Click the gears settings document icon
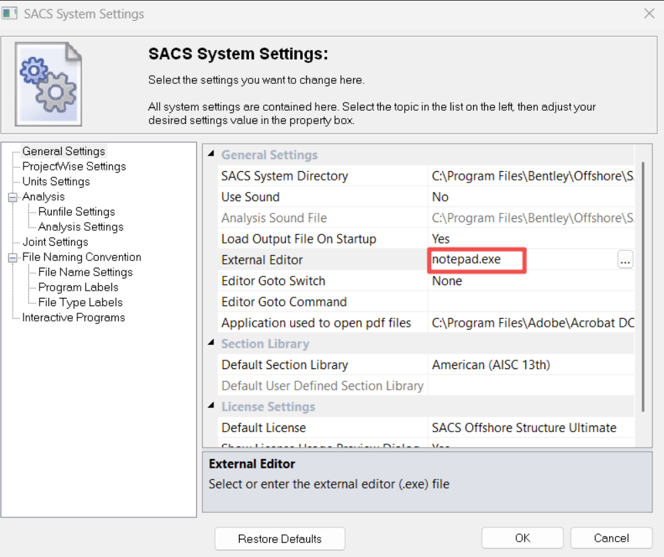The height and width of the screenshot is (557, 664). (x=46, y=77)
